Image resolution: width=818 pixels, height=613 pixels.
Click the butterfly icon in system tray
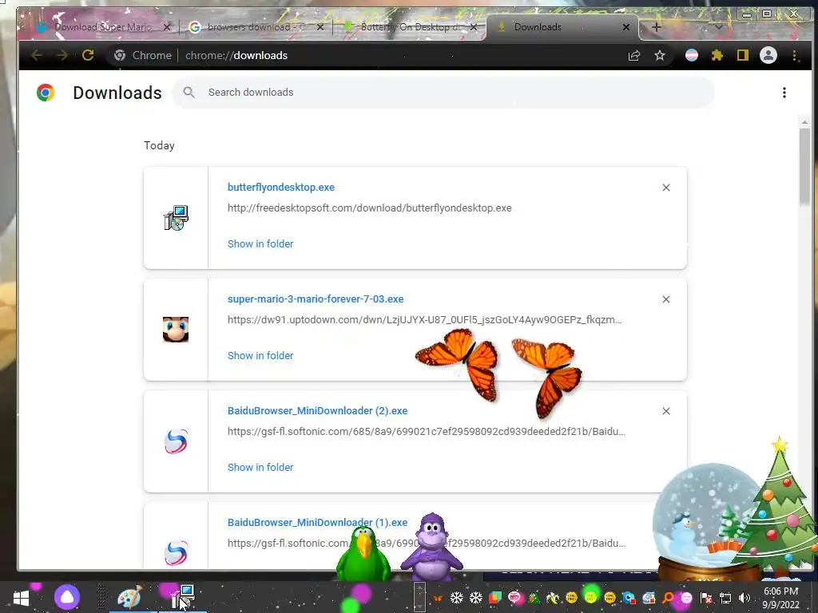click(438, 598)
